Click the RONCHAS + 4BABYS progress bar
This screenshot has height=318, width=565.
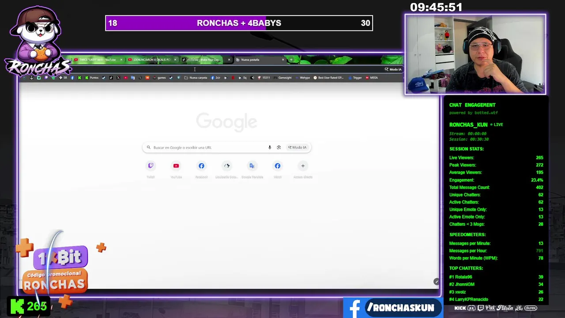[x=239, y=23]
